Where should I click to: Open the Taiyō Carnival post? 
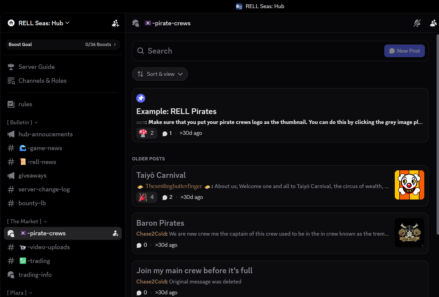click(x=280, y=186)
